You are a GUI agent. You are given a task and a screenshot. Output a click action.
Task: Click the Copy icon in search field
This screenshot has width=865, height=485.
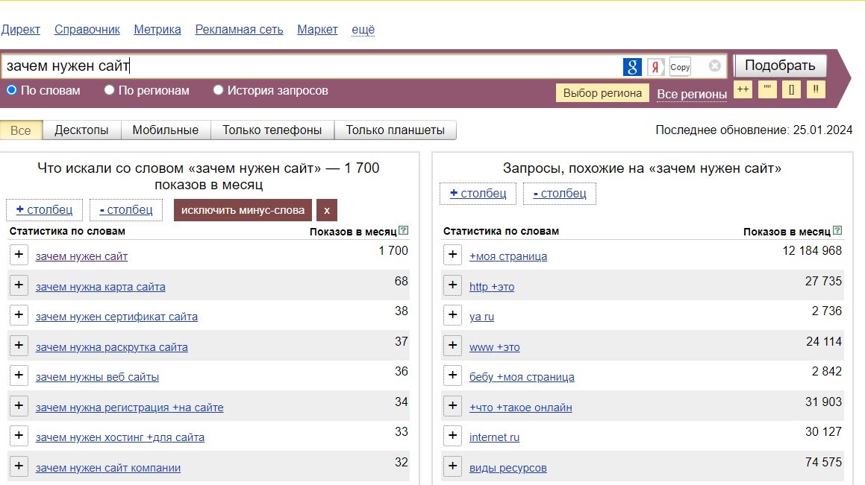680,66
